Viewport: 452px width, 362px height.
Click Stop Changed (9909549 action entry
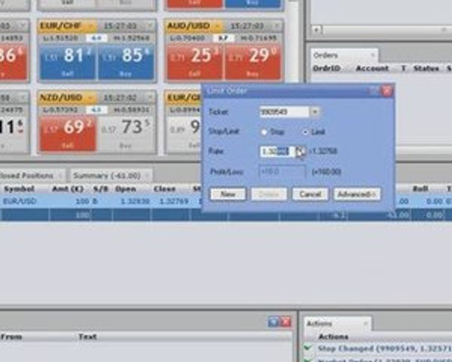coord(384,348)
